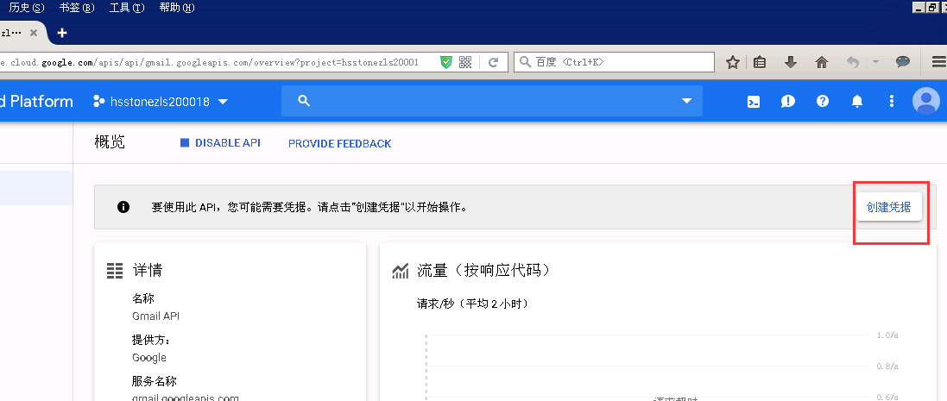
Task: Open a new tab with plus button
Action: [61, 33]
